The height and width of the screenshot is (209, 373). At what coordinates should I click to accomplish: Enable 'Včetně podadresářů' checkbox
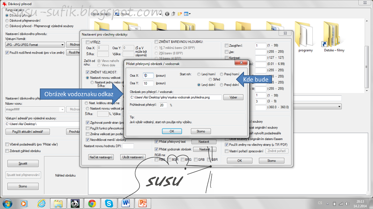[7, 144]
